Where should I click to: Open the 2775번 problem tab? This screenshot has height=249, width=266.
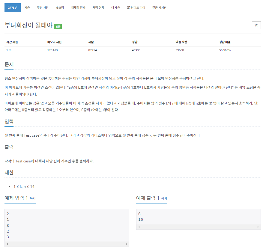coord(13,7)
